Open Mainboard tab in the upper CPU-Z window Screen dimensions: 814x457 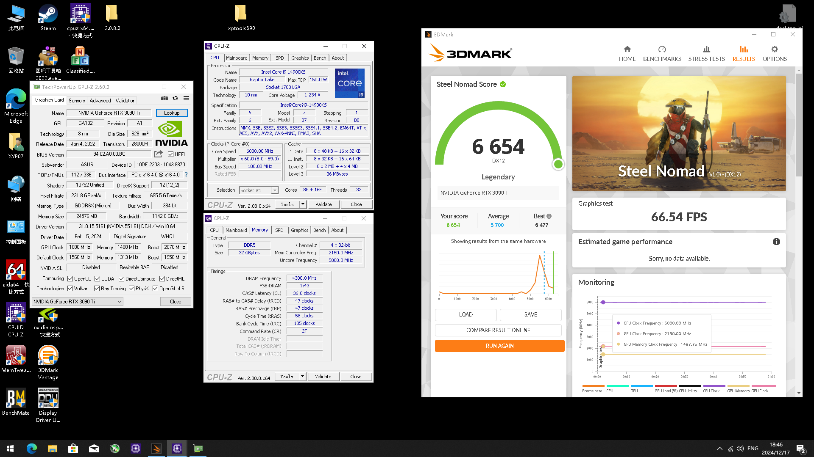[237, 58]
